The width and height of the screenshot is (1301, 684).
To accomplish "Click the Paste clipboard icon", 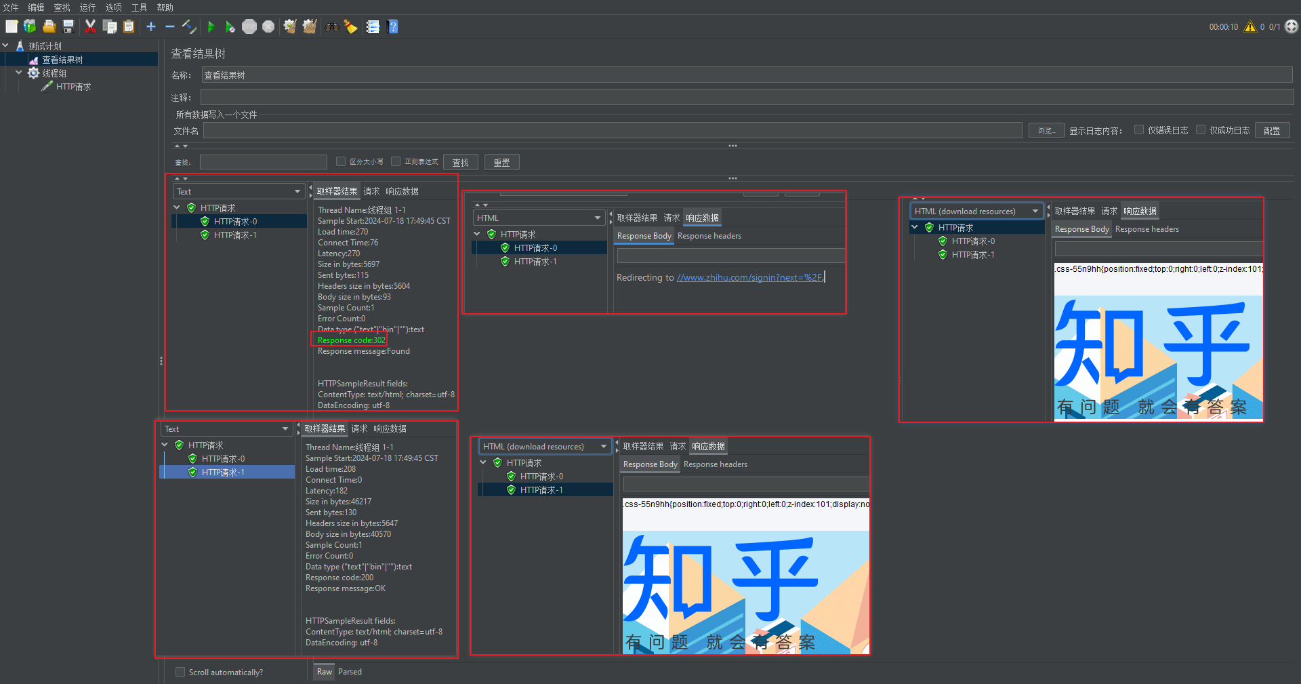I will click(129, 26).
